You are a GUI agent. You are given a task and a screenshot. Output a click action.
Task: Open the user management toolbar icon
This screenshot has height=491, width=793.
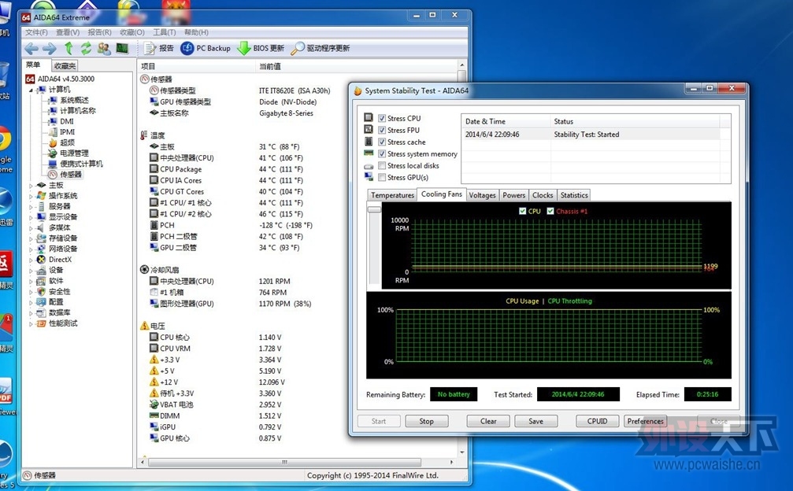tap(104, 49)
